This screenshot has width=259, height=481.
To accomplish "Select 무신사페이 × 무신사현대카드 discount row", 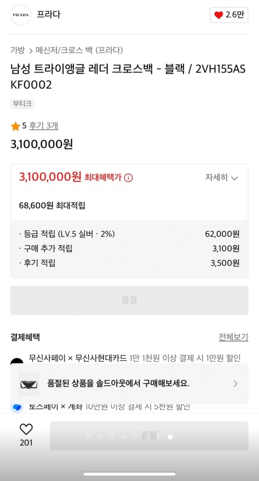I will (x=134, y=358).
